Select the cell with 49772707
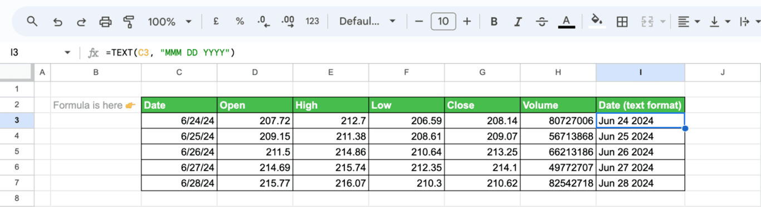761x207 pixels. (x=558, y=167)
